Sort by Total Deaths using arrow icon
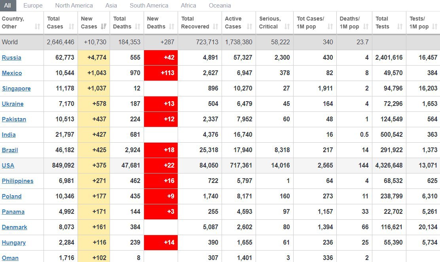Viewport: 440px width, 262px height. (x=138, y=26)
